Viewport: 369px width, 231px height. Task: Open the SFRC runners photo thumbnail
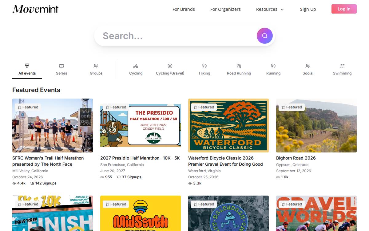coord(53,125)
